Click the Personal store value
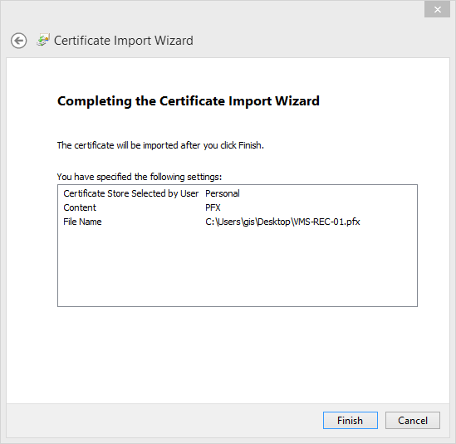 (x=222, y=193)
